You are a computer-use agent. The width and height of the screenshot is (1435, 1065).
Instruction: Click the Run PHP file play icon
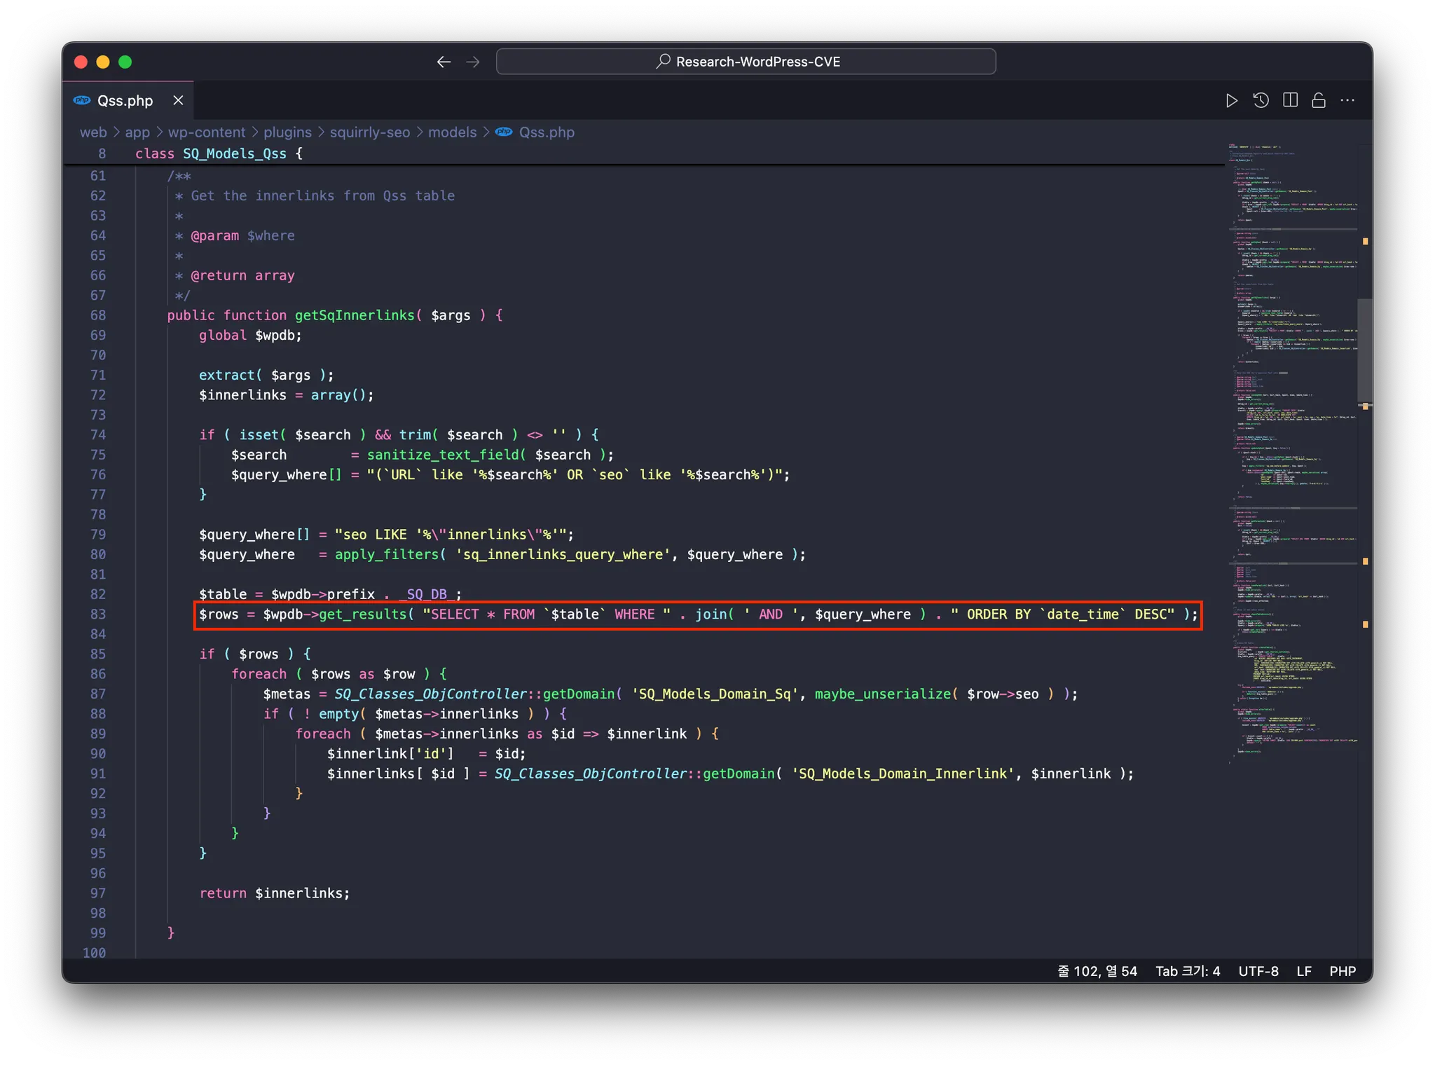tap(1231, 101)
